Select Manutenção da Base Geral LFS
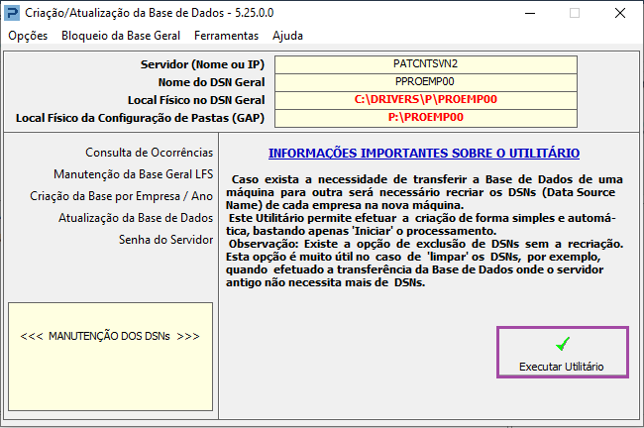Image resolution: width=644 pixels, height=428 pixels. click(133, 174)
